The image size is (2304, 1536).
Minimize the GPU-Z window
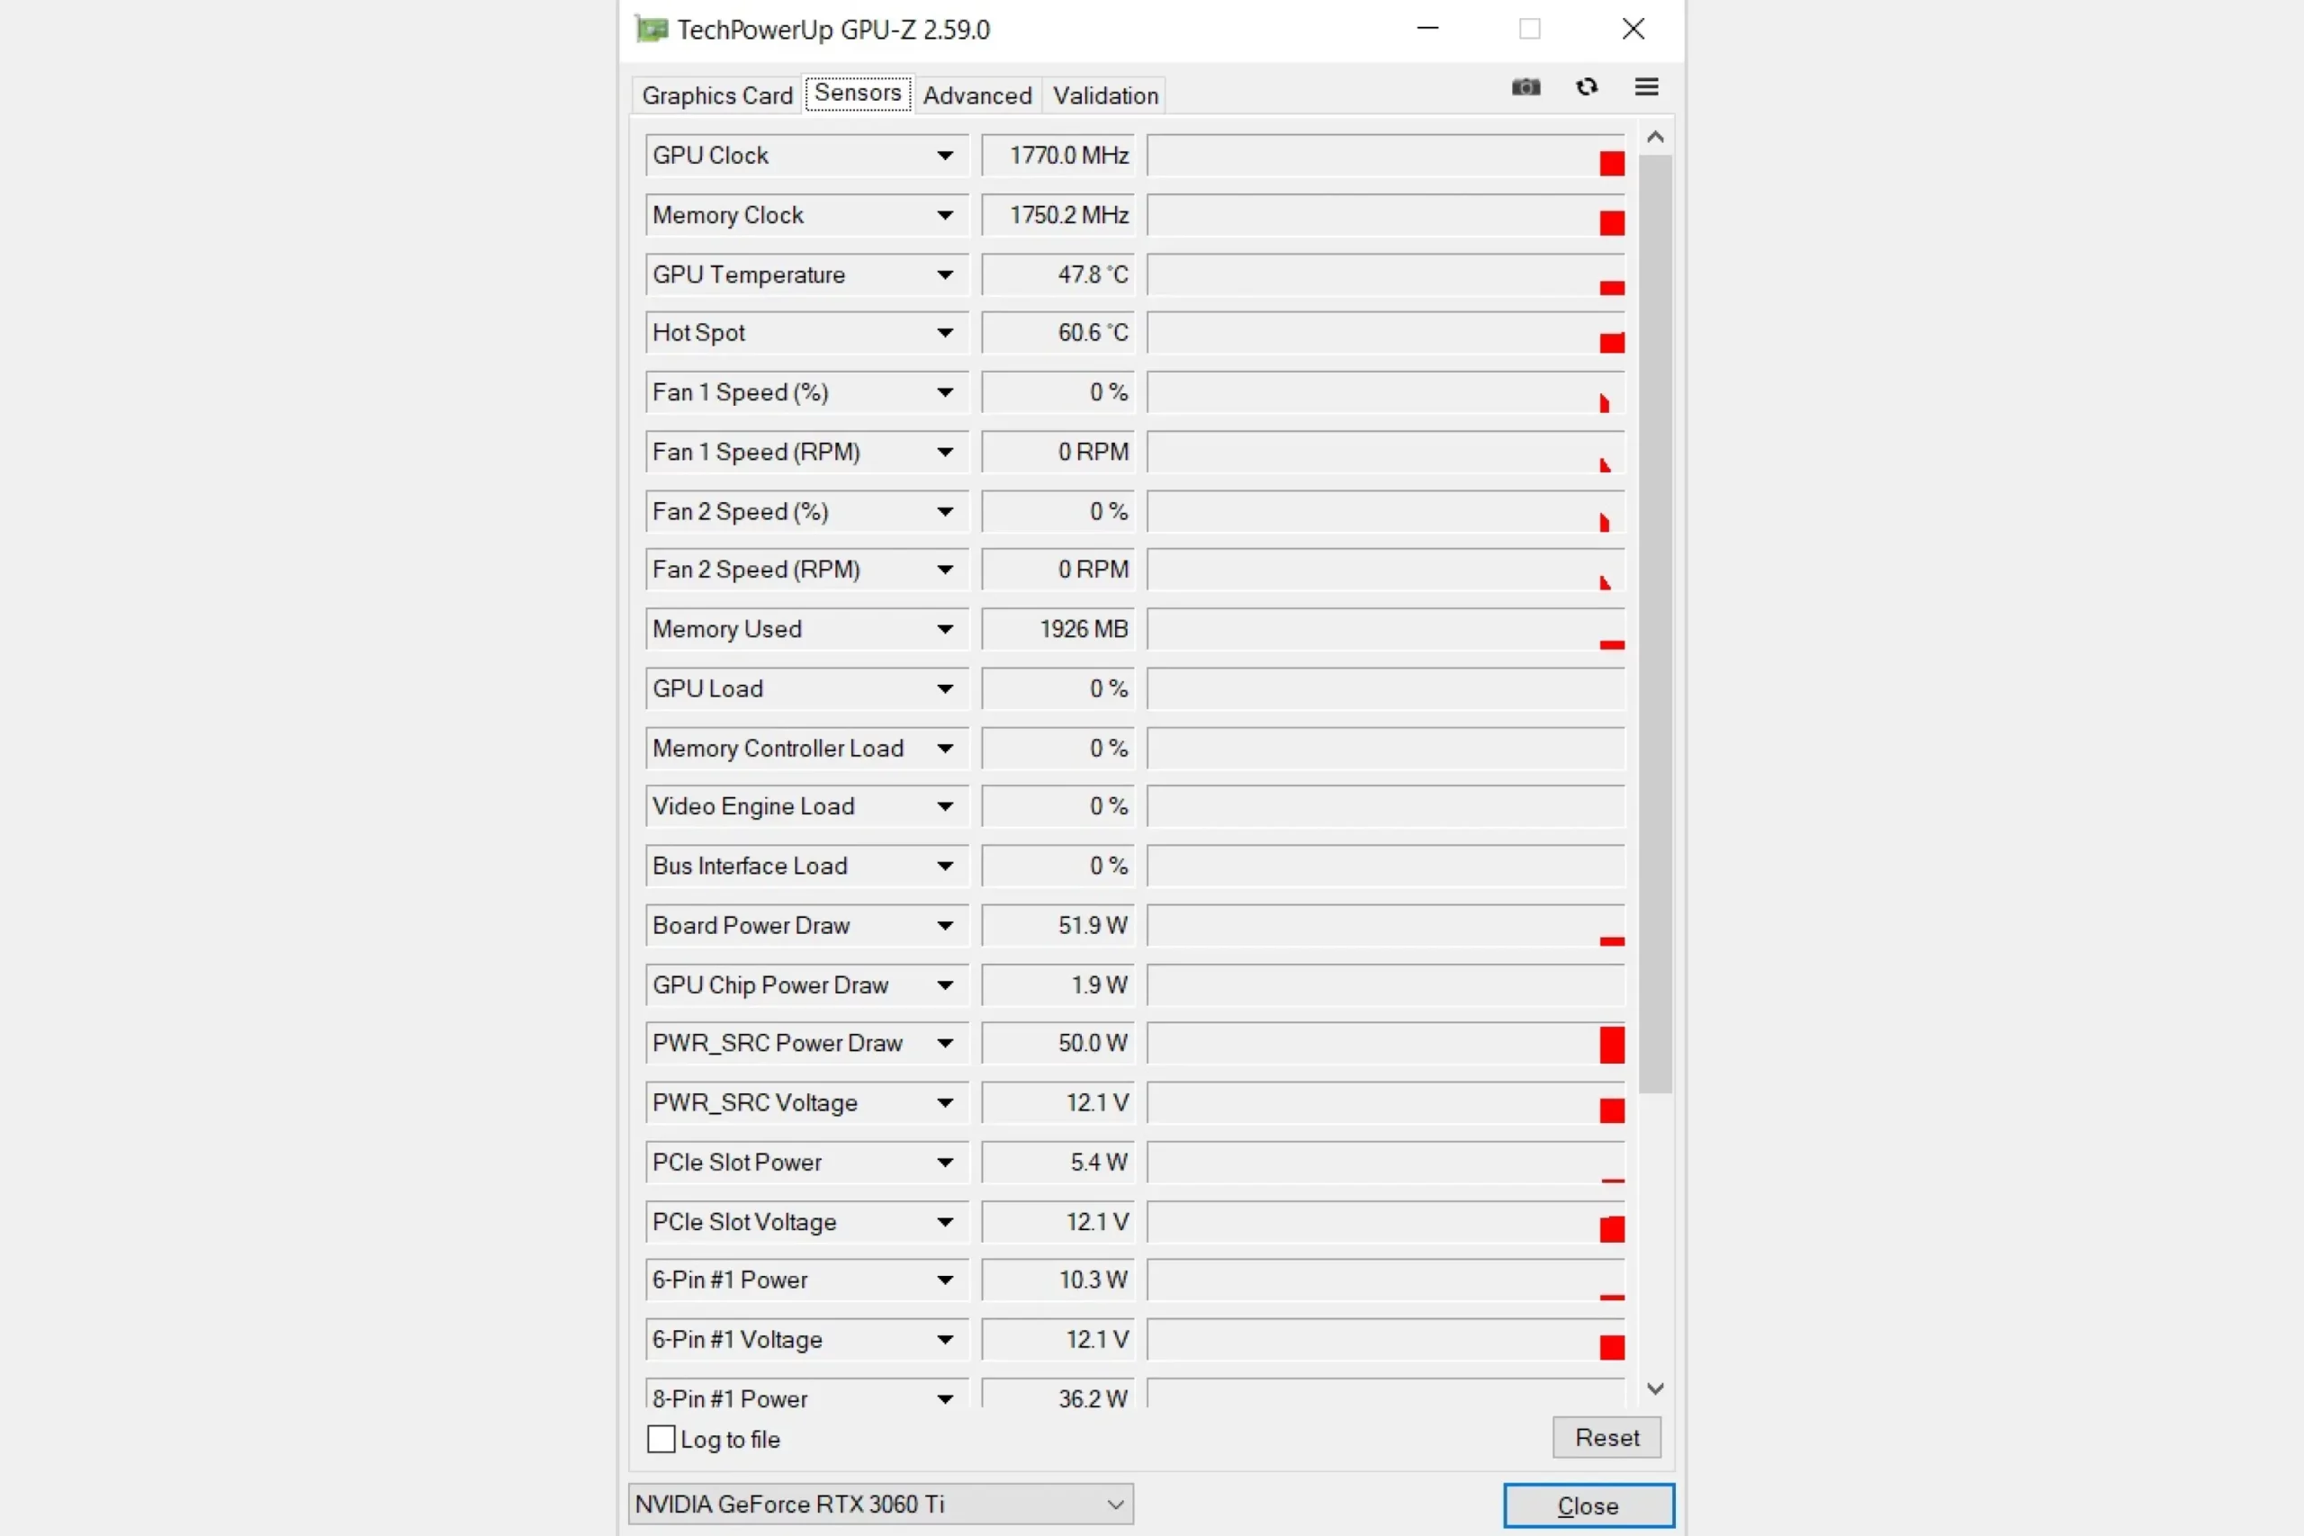coord(1427,30)
